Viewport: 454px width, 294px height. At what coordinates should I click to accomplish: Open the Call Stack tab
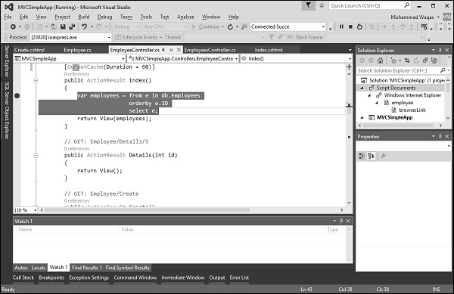click(23, 277)
